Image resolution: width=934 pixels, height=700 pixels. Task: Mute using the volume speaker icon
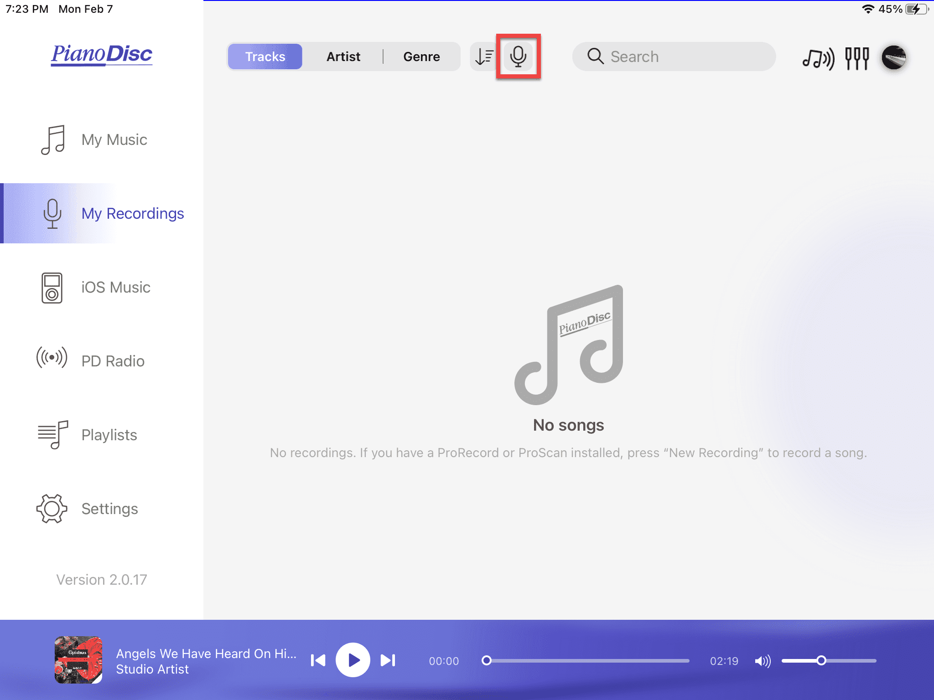(x=763, y=661)
